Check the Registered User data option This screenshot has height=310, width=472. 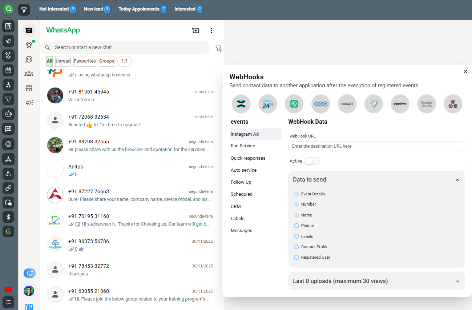click(x=296, y=257)
